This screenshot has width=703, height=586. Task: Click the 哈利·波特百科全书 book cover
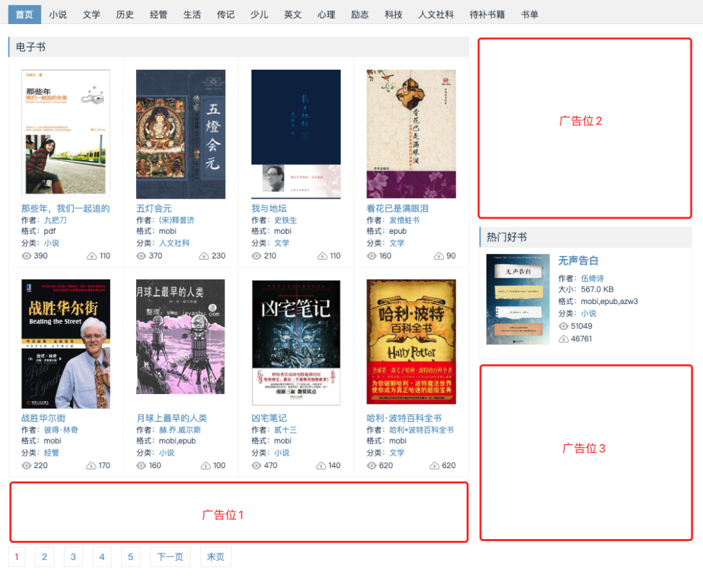pos(411,342)
